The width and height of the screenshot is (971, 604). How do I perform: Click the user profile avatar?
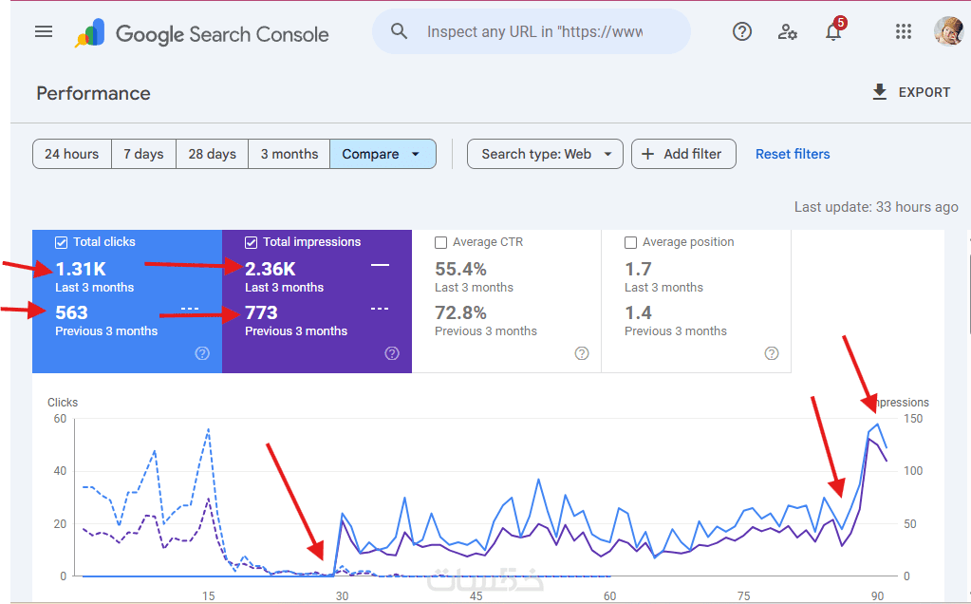point(947,31)
